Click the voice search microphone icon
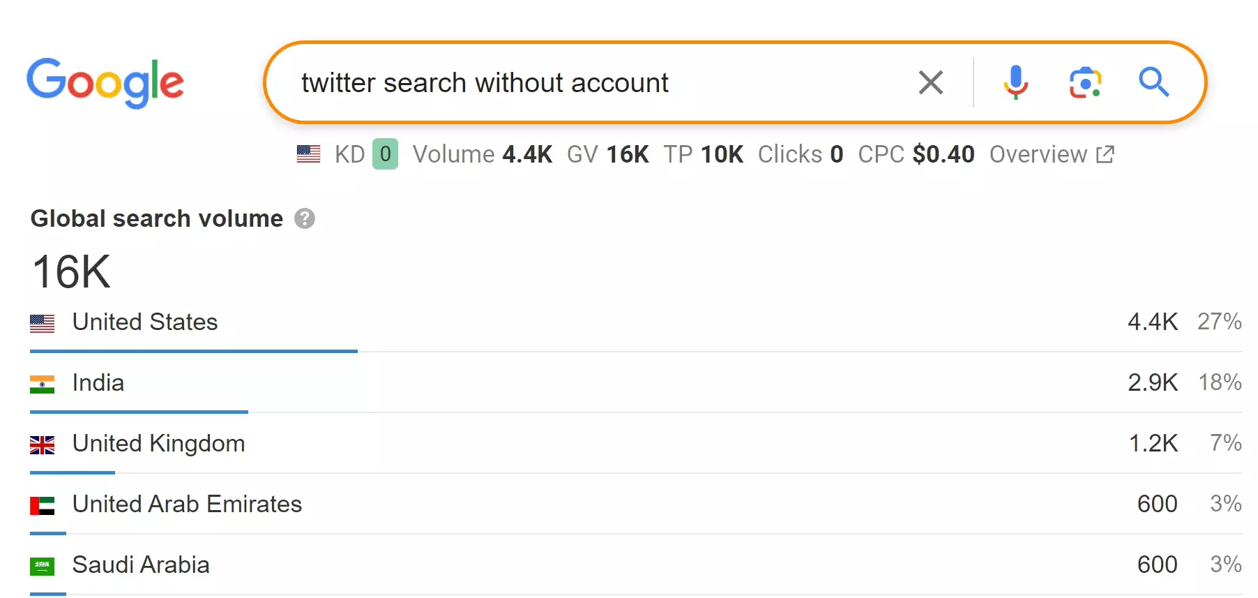Screen dimensions: 1258x598 click(1015, 82)
